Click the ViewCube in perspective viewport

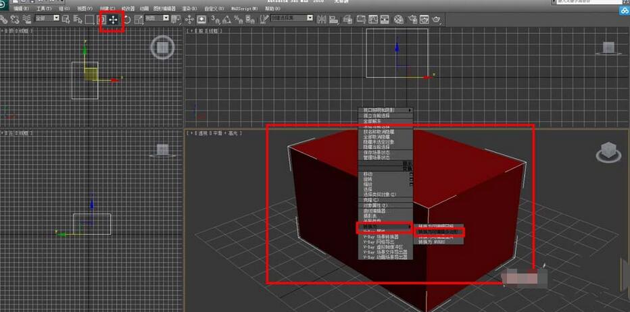click(607, 151)
